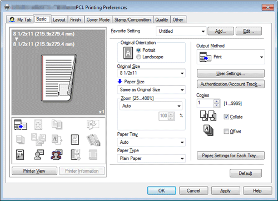Click the collate pages icon
The image size is (278, 201).
pos(208,115)
